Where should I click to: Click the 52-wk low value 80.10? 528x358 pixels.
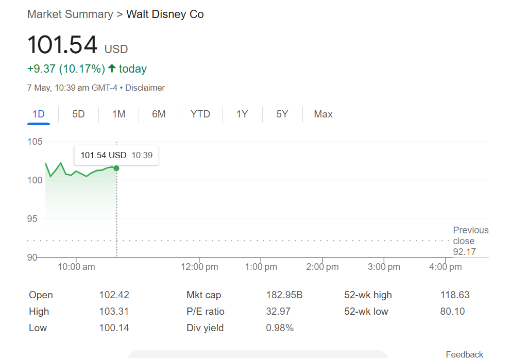453,311
